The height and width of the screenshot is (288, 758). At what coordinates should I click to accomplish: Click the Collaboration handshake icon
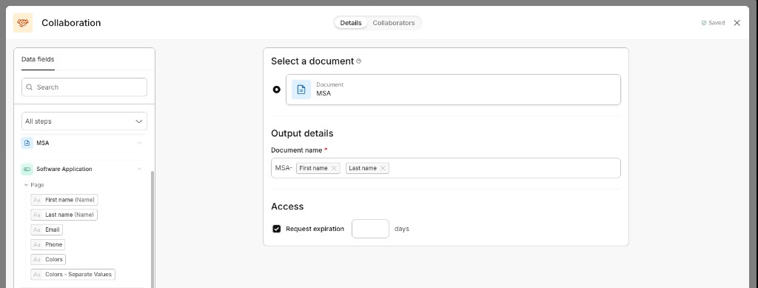pos(23,23)
